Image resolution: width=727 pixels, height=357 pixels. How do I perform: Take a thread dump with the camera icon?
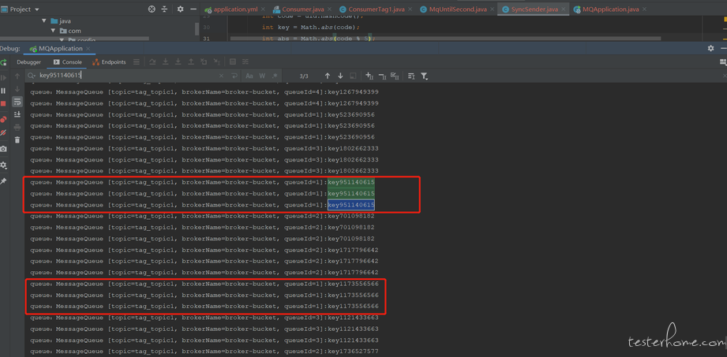coord(4,149)
